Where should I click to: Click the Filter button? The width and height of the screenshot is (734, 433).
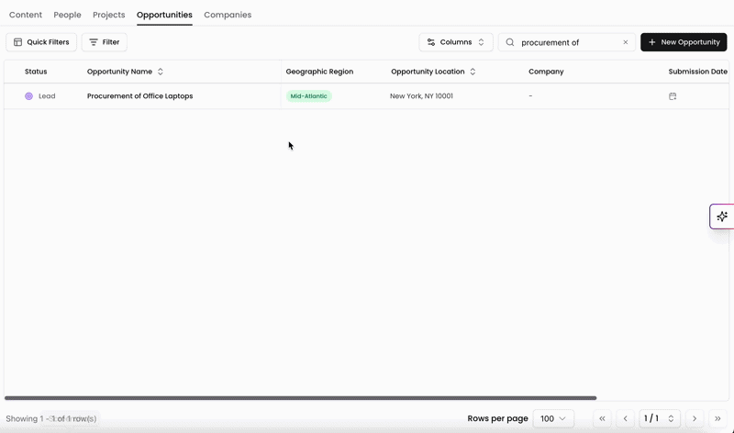(105, 42)
